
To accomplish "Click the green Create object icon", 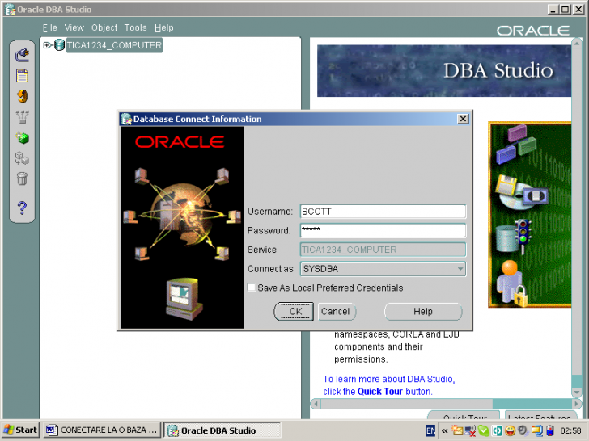I will 23,138.
